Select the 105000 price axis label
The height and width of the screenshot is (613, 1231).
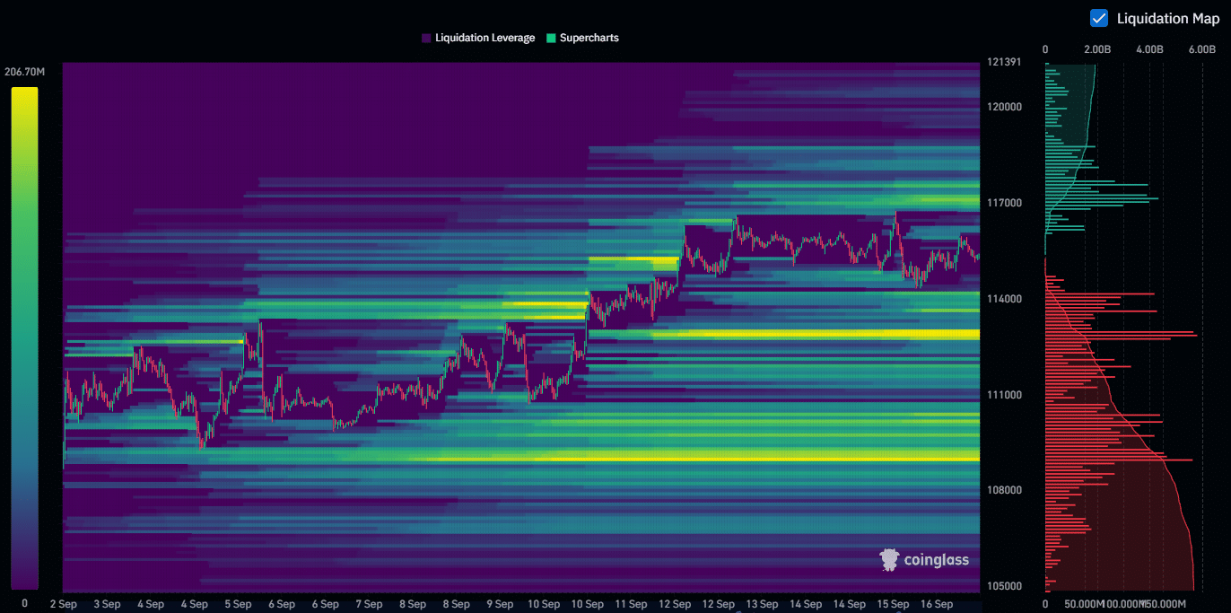[x=1004, y=586]
